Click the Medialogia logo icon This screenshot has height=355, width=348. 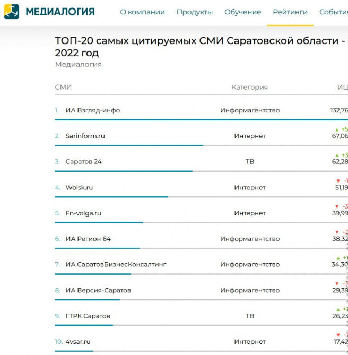[x=12, y=12]
